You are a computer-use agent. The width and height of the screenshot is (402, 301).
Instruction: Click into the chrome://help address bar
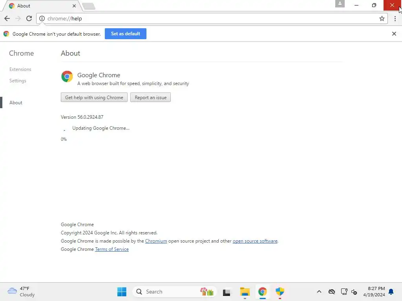pyautogui.click(x=212, y=18)
